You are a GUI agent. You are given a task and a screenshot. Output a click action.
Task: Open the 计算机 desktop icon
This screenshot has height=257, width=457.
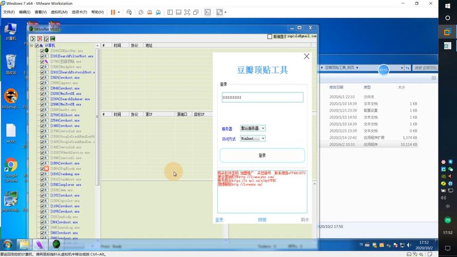[x=11, y=31]
